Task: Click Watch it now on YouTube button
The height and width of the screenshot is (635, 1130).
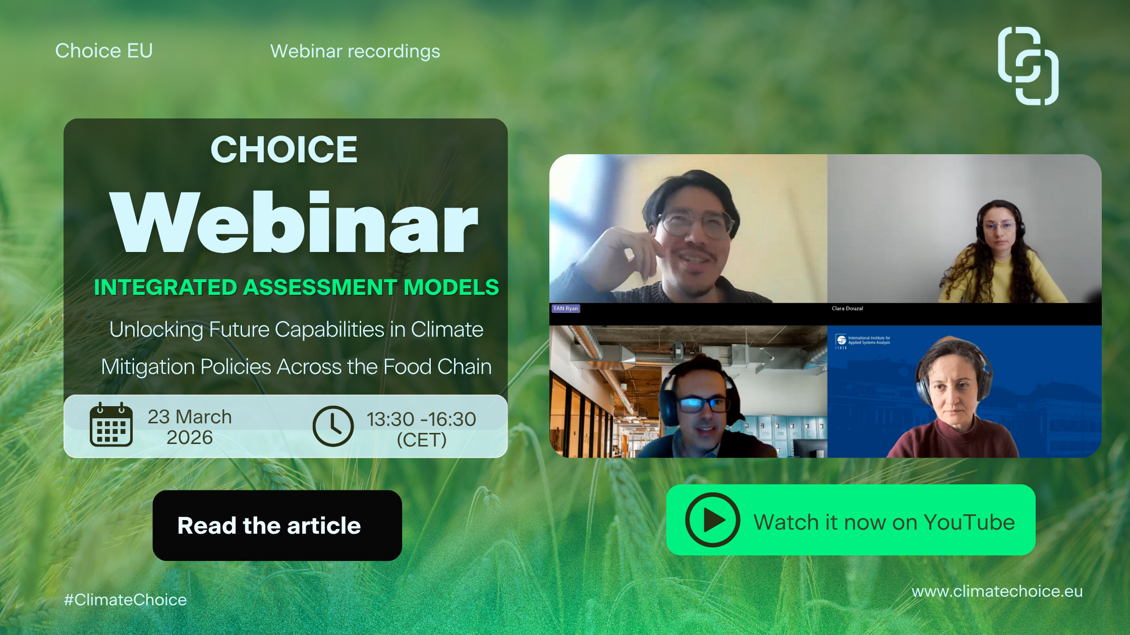Action: 851,521
